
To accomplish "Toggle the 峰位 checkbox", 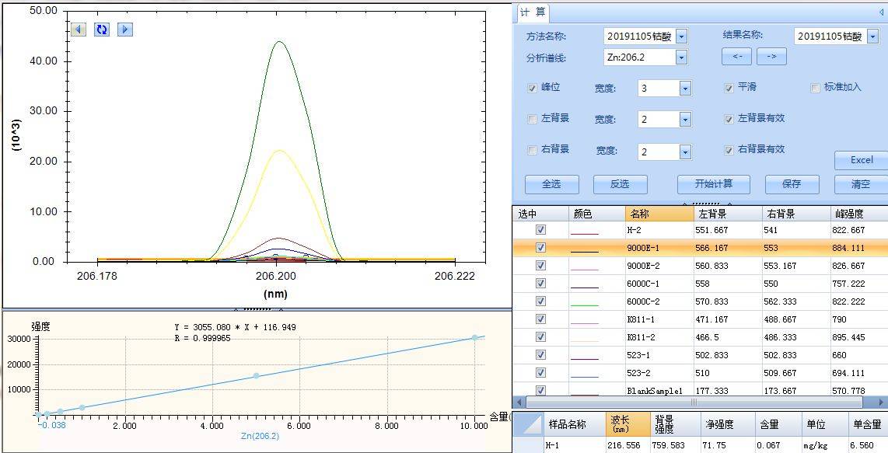I will point(532,89).
